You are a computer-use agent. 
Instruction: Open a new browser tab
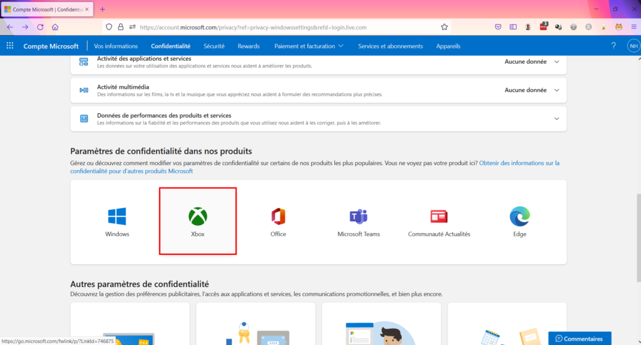click(102, 9)
